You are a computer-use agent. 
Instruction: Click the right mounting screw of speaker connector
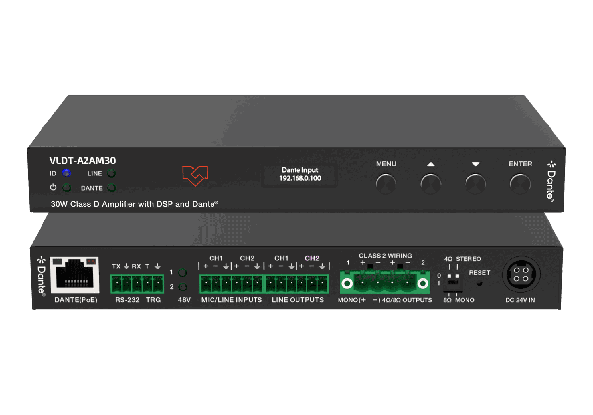coord(423,283)
